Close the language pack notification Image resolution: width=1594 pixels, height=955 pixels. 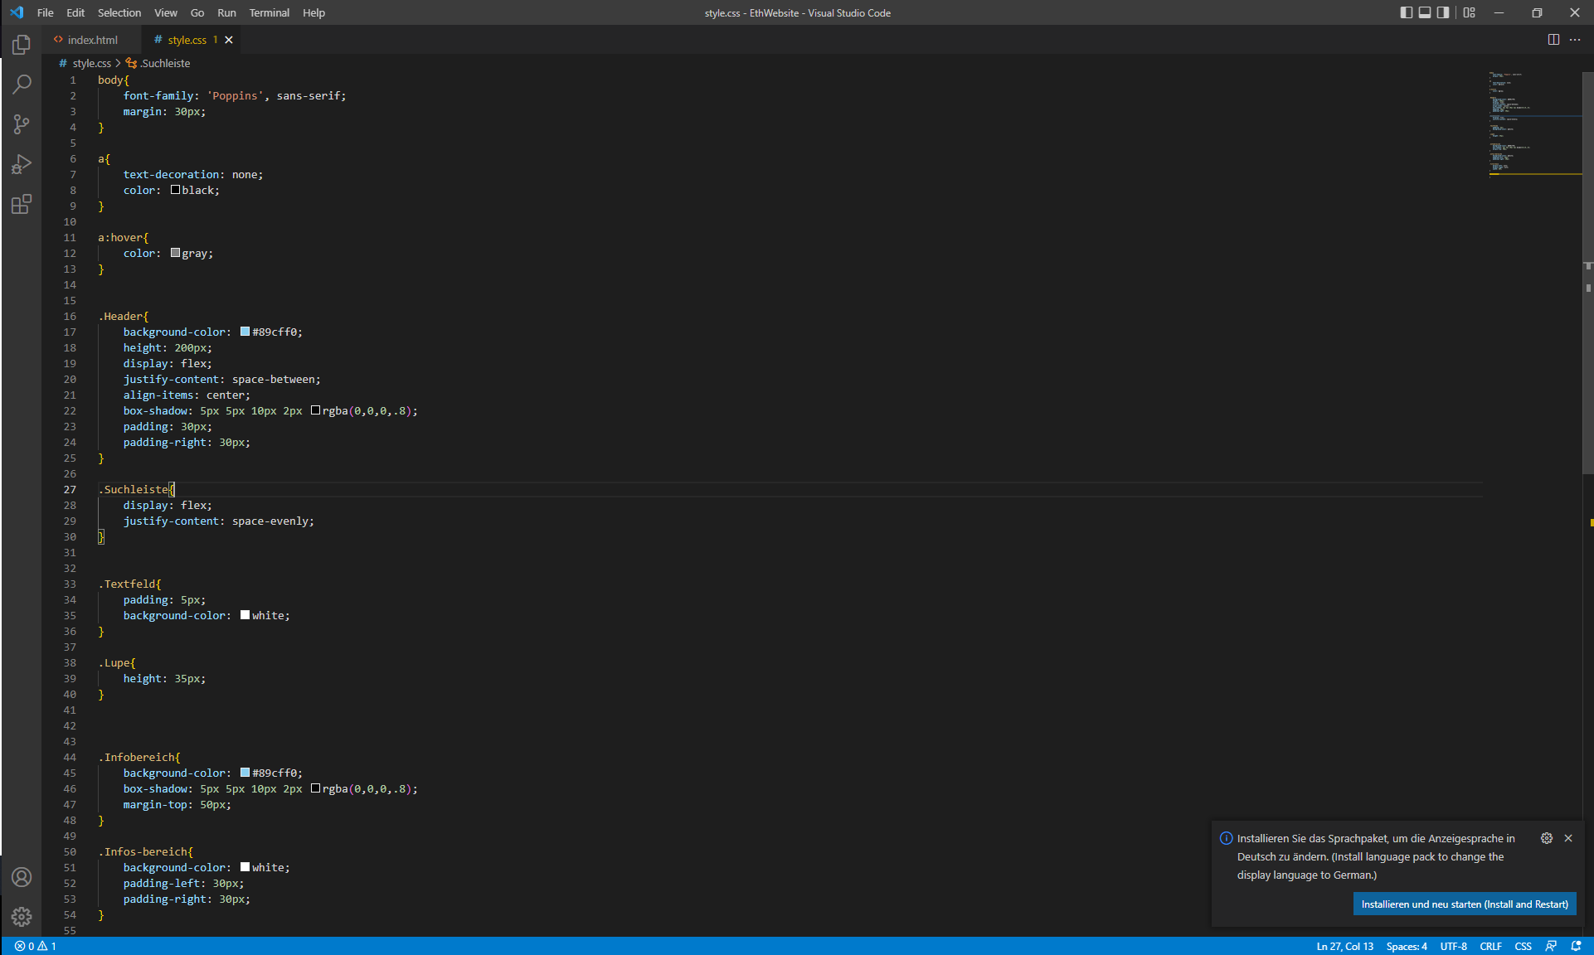click(x=1568, y=838)
